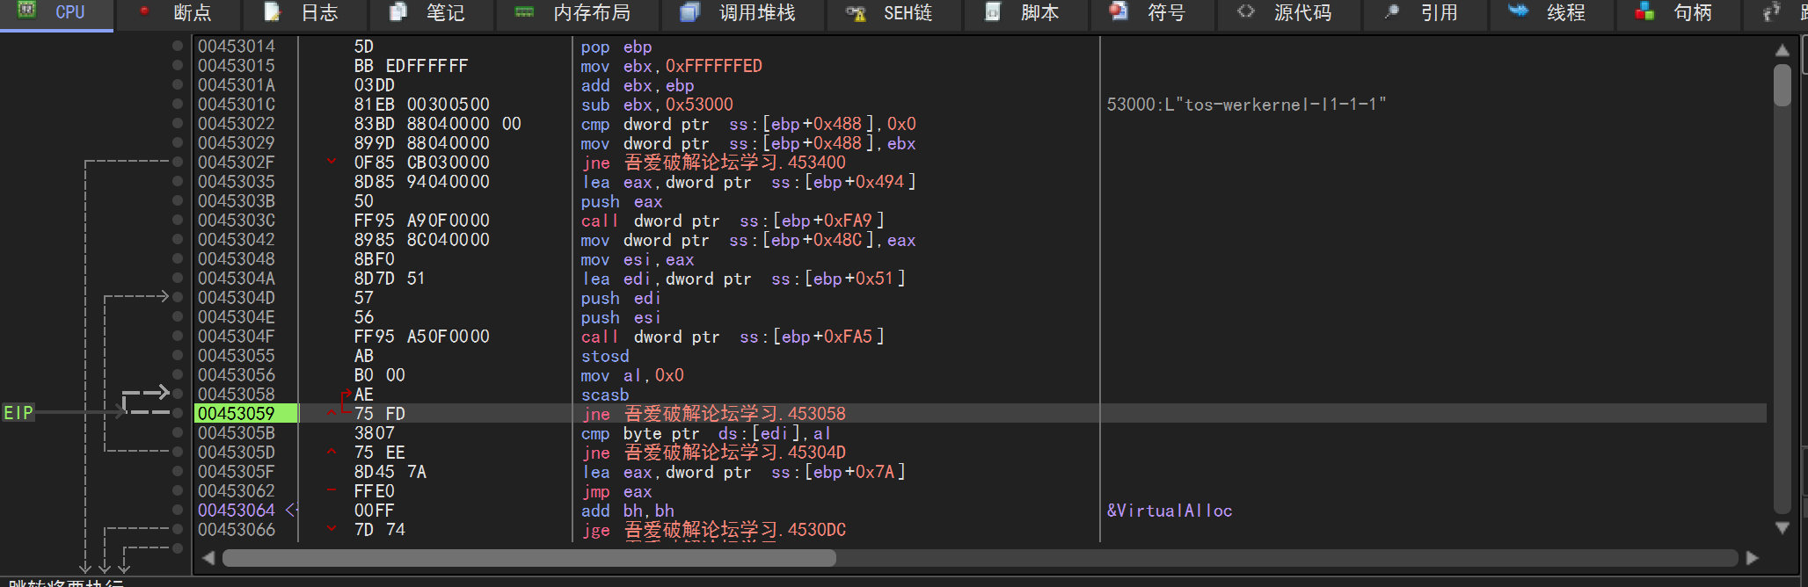This screenshot has width=1808, height=587.
Task: Switch to the References (引用) tab
Action: tap(1439, 12)
